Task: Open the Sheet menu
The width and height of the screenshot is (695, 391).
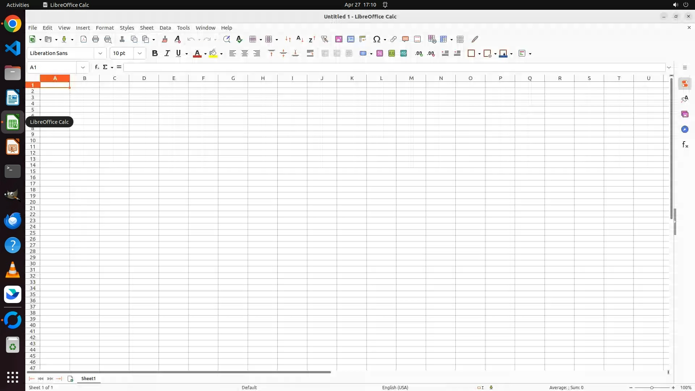Action: coord(147,28)
